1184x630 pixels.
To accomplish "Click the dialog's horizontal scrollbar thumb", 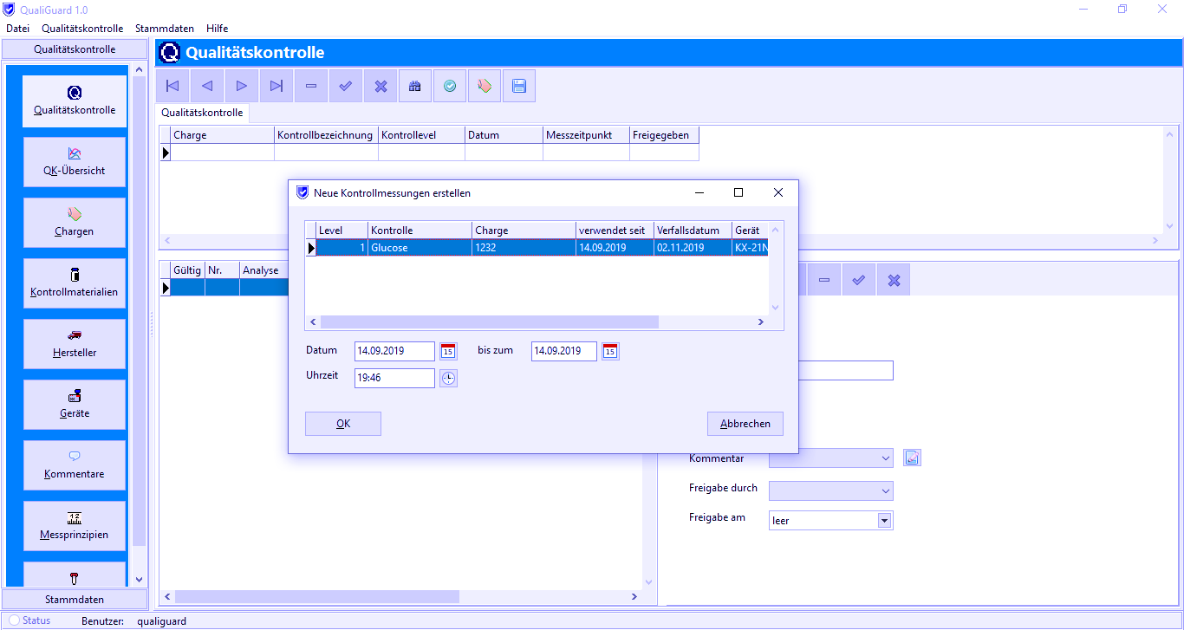I will point(490,322).
